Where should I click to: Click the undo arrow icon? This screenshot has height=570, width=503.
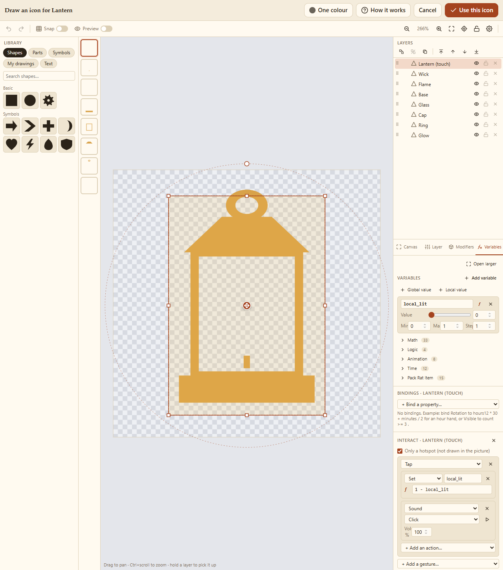[x=9, y=29]
